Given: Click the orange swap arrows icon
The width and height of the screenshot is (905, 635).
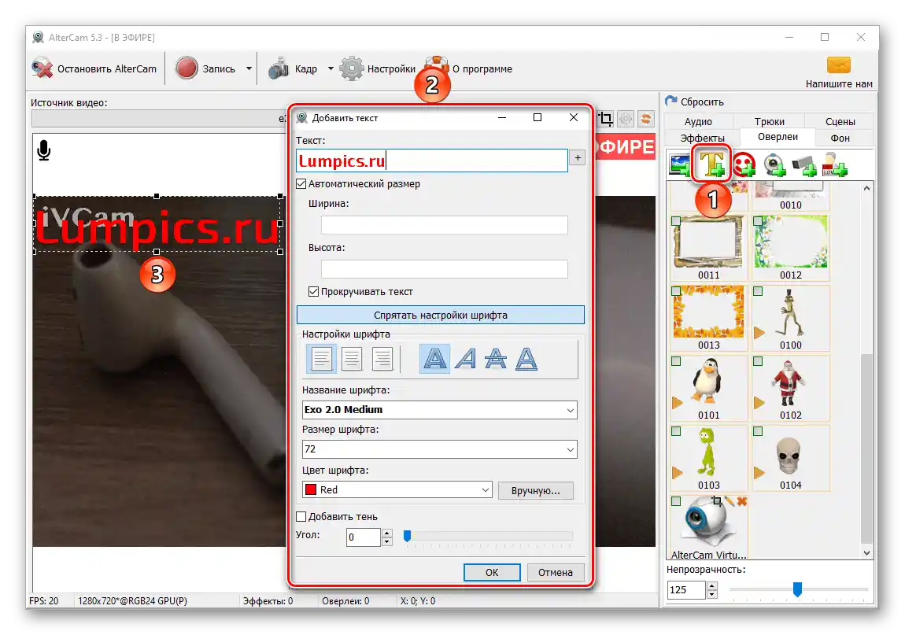Looking at the screenshot, I should (646, 119).
